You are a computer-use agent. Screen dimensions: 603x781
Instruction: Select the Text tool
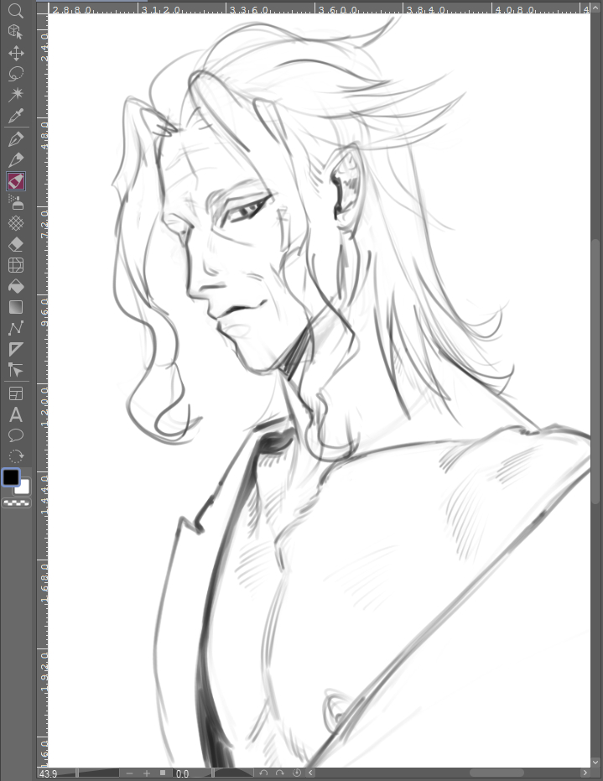15,414
